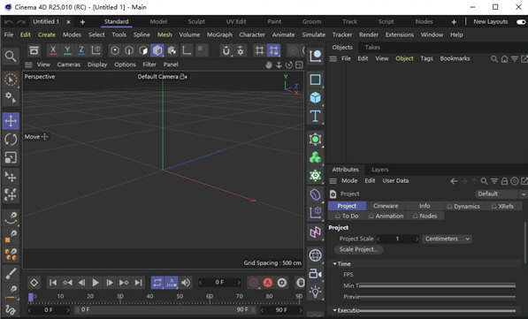Toggle X axis lock

pyautogui.click(x=53, y=50)
